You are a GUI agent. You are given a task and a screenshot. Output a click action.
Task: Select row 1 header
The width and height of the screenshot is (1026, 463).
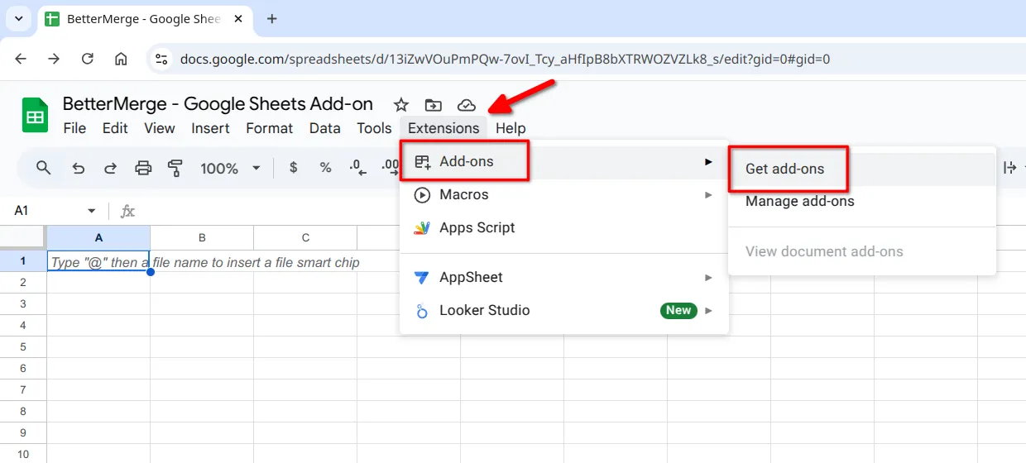[23, 261]
